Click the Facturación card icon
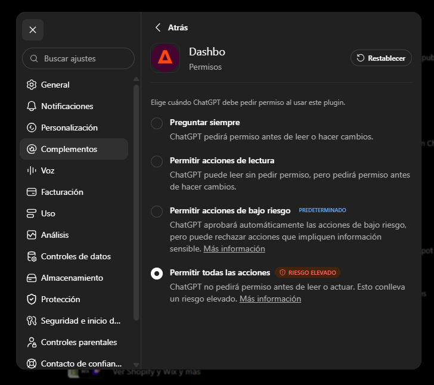This screenshot has width=434, height=385. tap(32, 192)
